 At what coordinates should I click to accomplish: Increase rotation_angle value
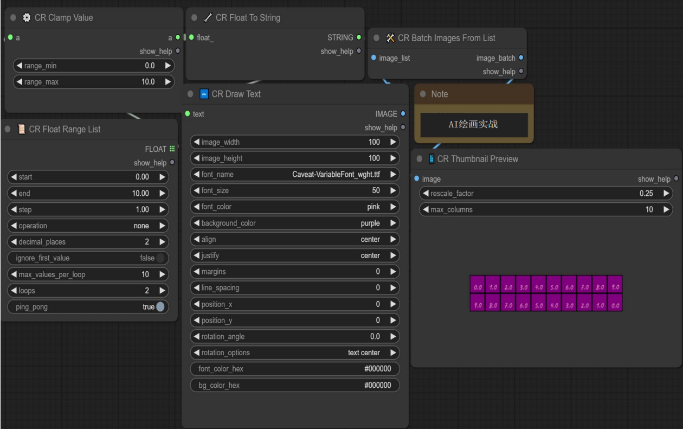392,336
